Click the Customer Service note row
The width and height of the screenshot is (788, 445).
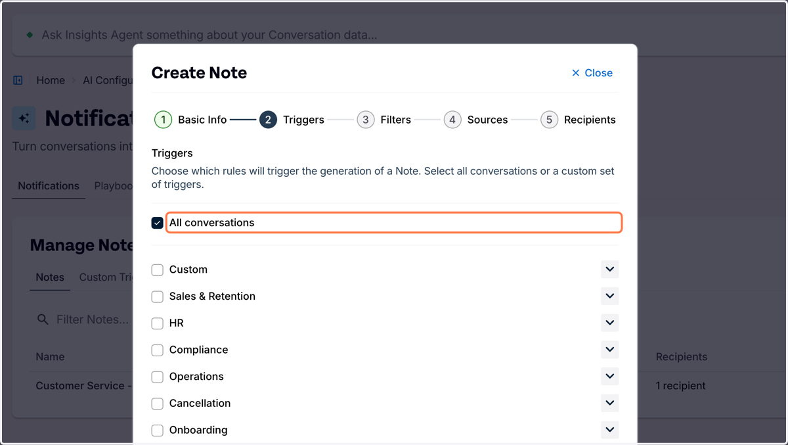coord(84,386)
